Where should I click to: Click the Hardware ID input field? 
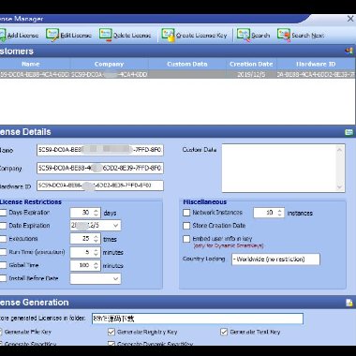point(100,185)
